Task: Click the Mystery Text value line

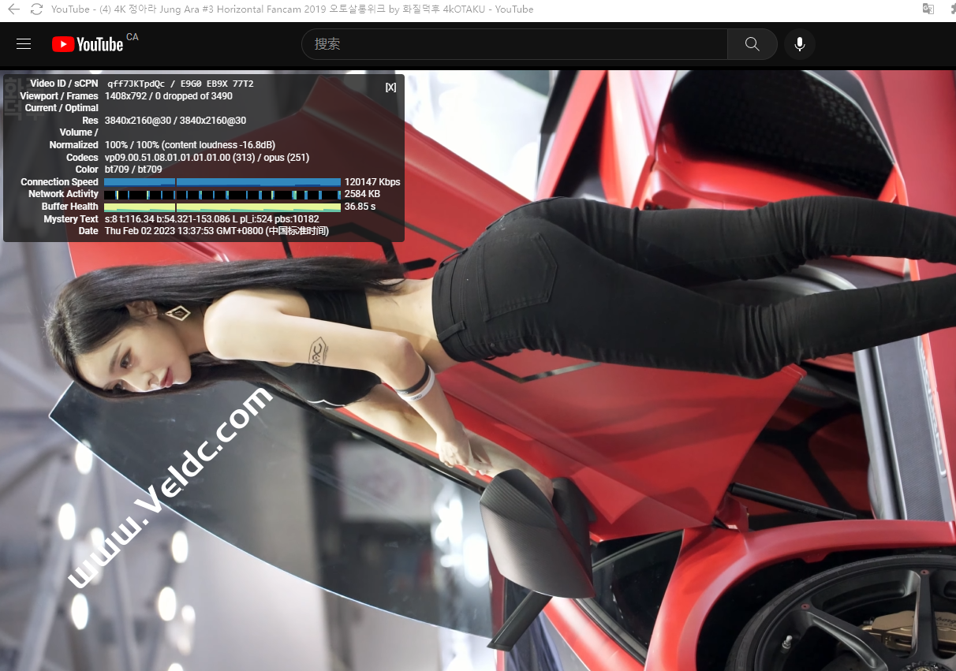Action: [211, 219]
